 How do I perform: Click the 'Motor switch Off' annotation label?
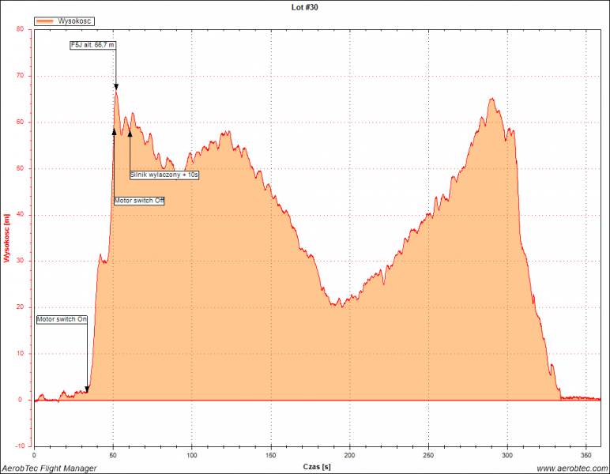click(x=139, y=201)
